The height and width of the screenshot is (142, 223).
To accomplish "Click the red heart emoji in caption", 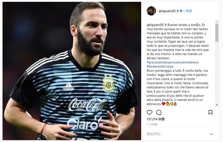I will tap(163, 104).
